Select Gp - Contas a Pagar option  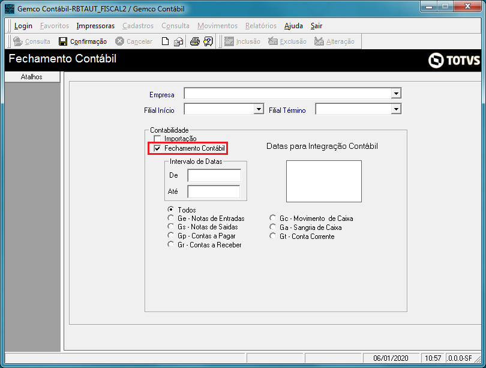pos(171,235)
